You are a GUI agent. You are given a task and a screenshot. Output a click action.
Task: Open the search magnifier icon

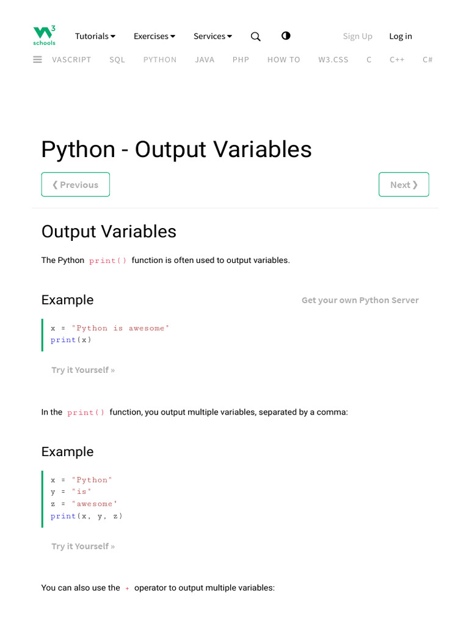(x=256, y=37)
